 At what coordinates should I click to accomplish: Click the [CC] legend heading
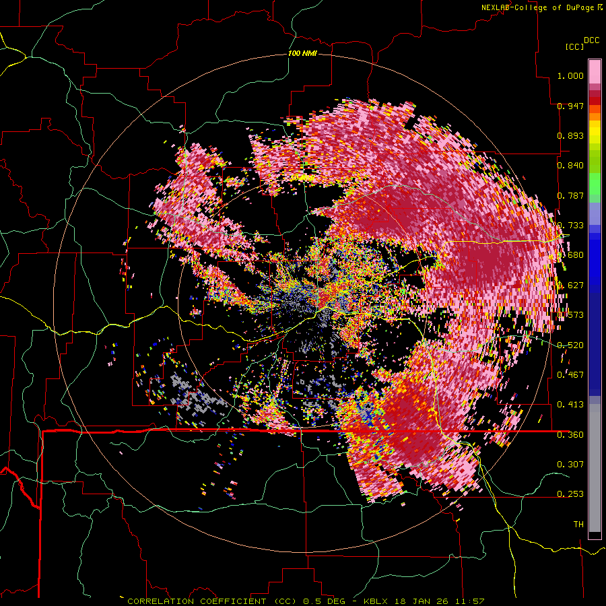[574, 46]
